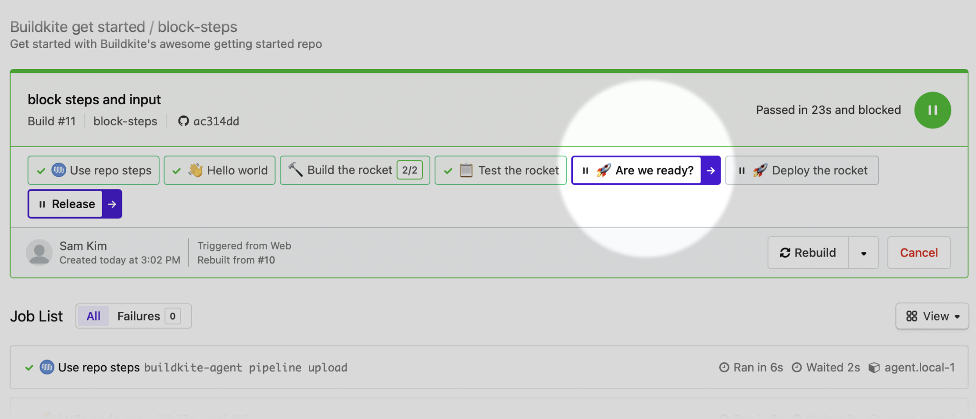The height and width of the screenshot is (419, 976).
Task: Click the agent cube icon beside agent.local-1
Action: 874,368
